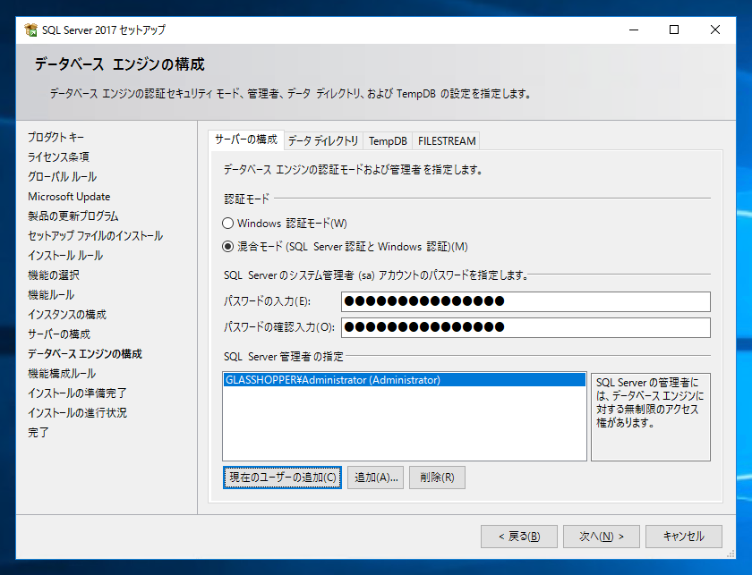Click the administrator description text box

(x=650, y=417)
